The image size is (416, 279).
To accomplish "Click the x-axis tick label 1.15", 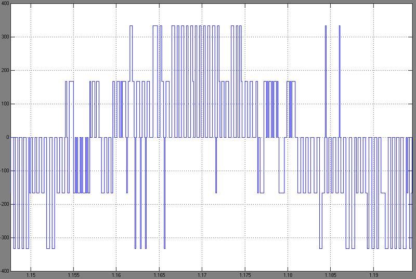I will tap(31, 275).
